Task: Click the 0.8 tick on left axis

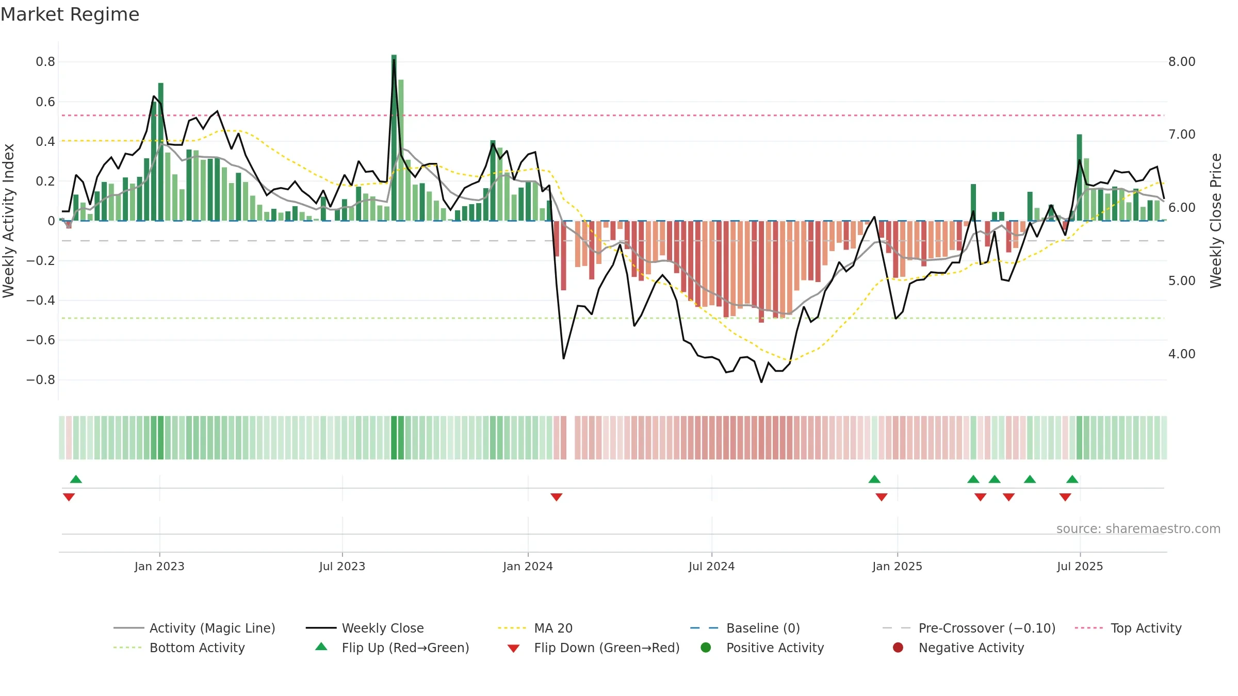Action: coord(45,62)
